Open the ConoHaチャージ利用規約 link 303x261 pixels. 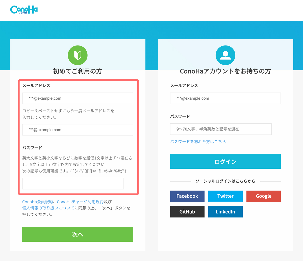[x=80, y=202]
